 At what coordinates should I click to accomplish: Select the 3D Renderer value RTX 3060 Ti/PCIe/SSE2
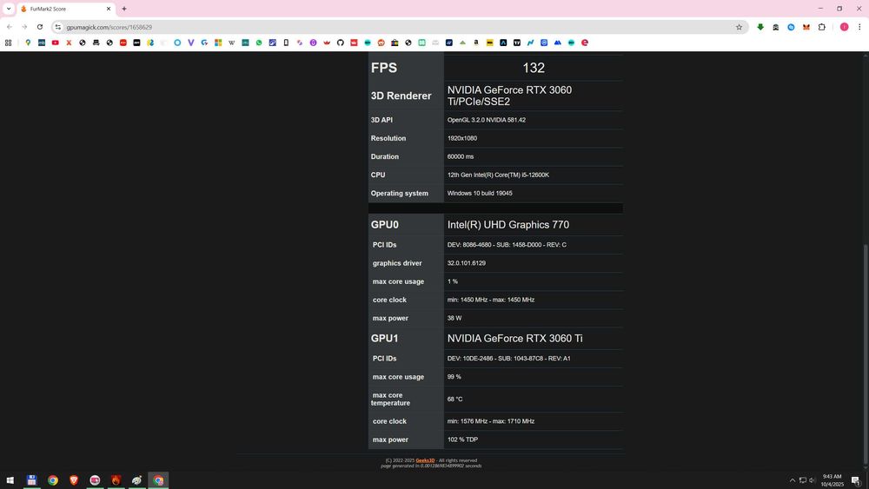pos(509,96)
